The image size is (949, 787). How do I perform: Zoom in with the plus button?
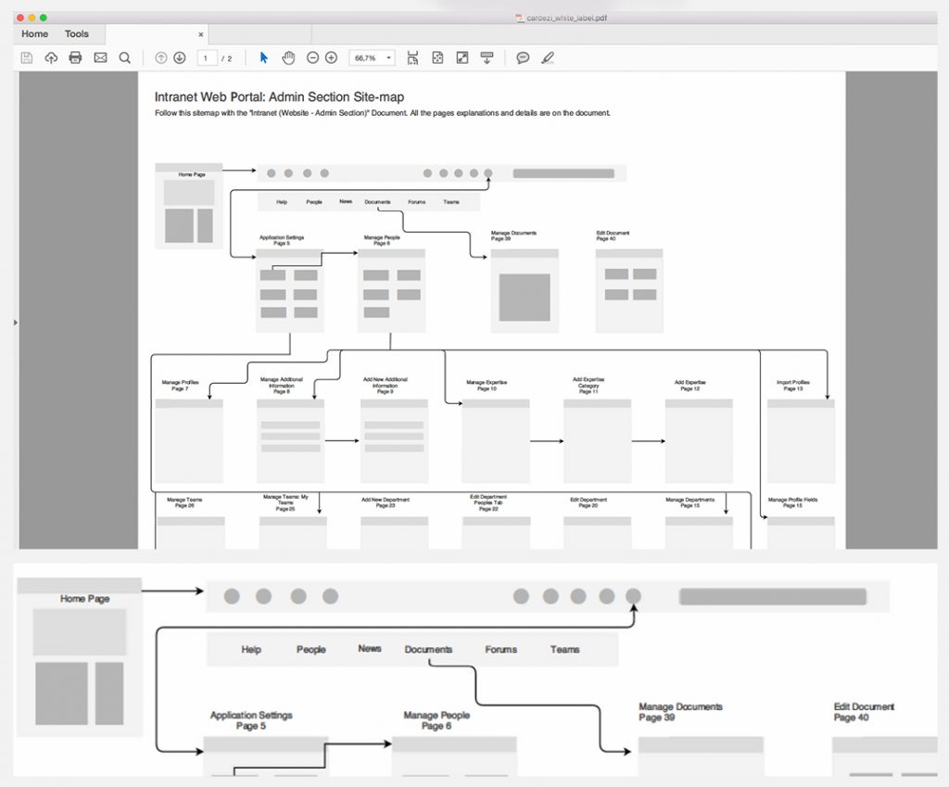tap(331, 57)
